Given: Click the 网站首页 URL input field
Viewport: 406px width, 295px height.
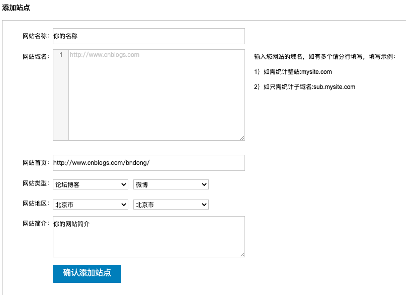Looking at the screenshot, I should coord(148,163).
